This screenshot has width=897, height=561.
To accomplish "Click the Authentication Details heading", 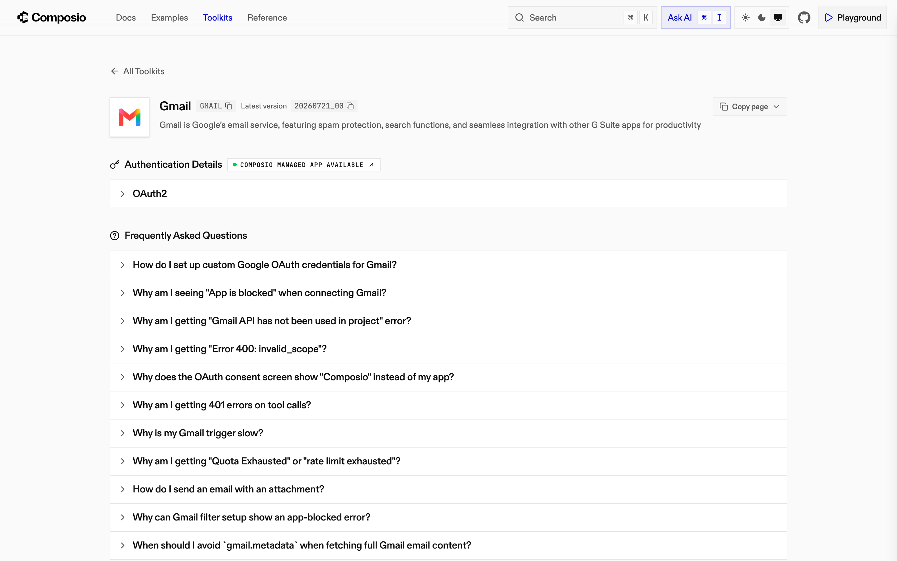I will (x=173, y=164).
